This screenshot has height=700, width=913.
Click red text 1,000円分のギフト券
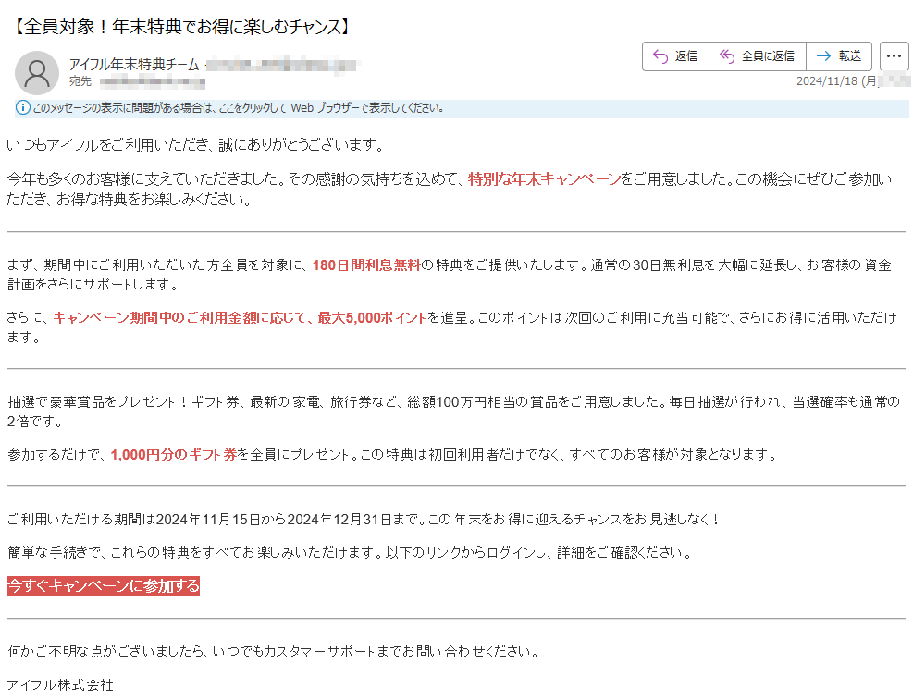pyautogui.click(x=174, y=454)
